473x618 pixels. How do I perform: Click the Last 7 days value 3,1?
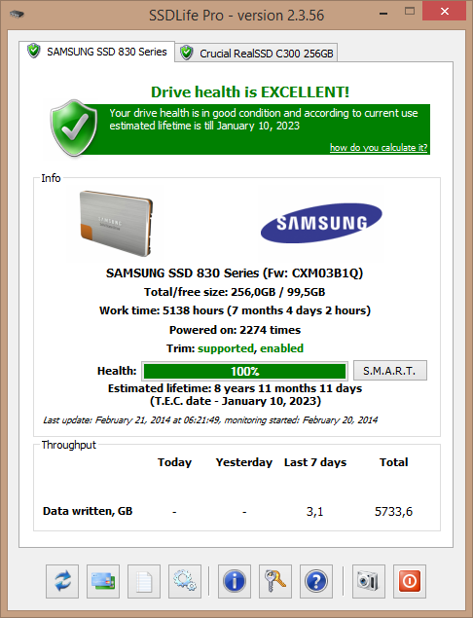tap(314, 512)
